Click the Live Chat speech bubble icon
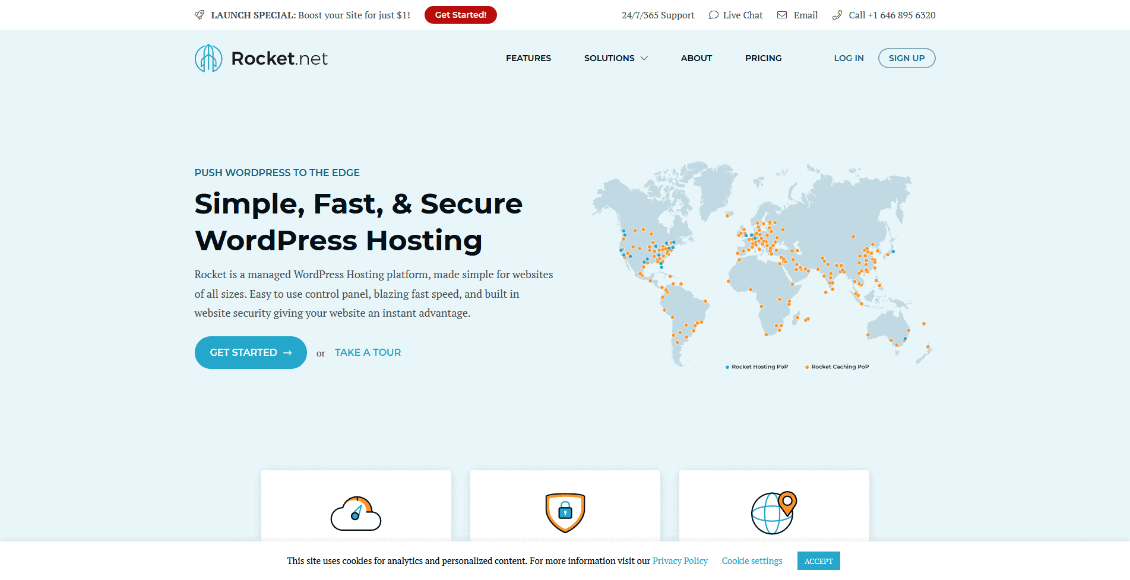Screen dimensions: 1130x580 pyautogui.click(x=714, y=15)
